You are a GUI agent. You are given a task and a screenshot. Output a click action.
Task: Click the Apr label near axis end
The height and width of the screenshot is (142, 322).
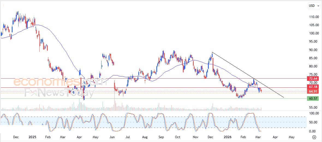(275, 137)
